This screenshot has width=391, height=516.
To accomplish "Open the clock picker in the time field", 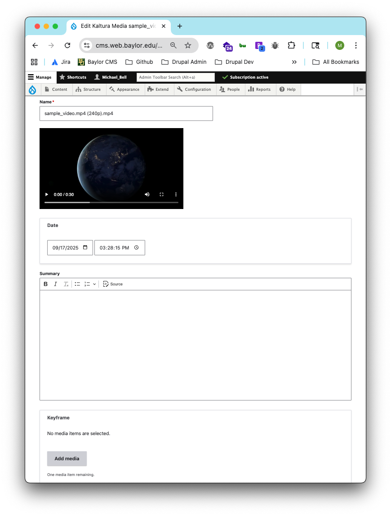I will click(x=137, y=248).
